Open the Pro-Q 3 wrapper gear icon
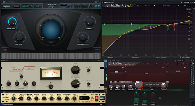195x106 pixels. pos(105,2)
